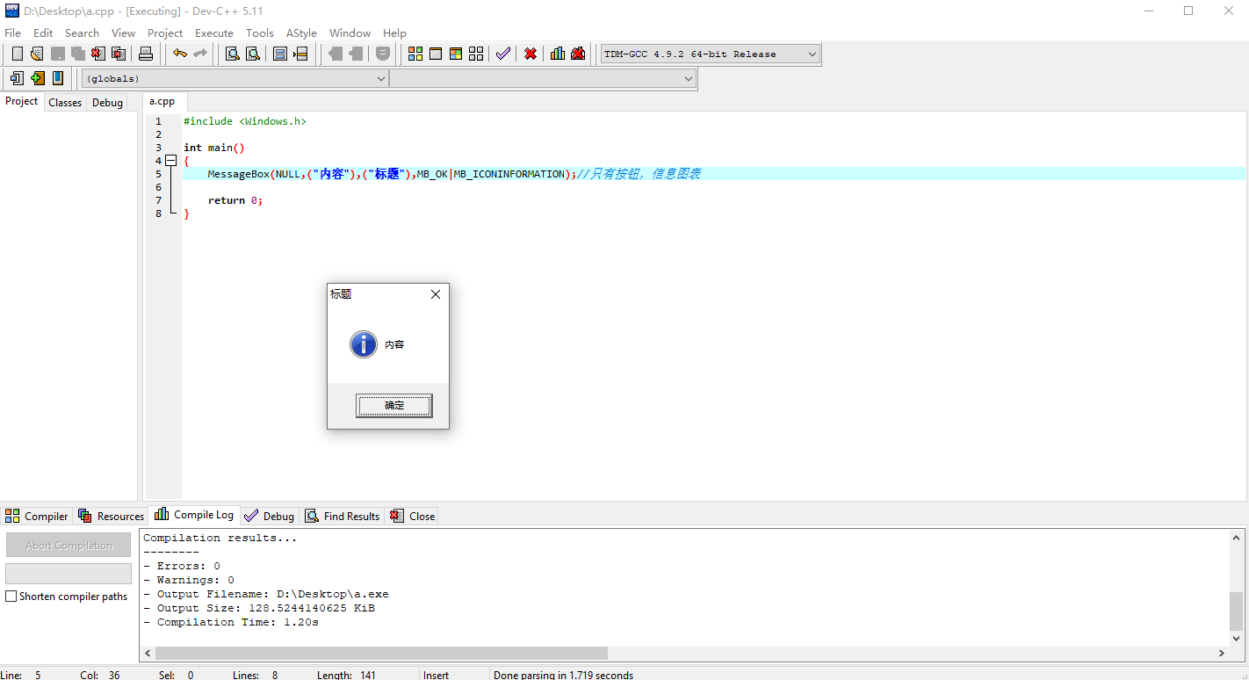Click the compile log scroll-right arrow
This screenshot has width=1249, height=680.
1222,653
